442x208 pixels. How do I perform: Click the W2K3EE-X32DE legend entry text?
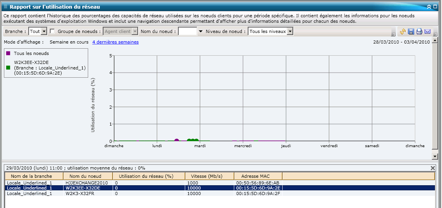(x=50, y=68)
